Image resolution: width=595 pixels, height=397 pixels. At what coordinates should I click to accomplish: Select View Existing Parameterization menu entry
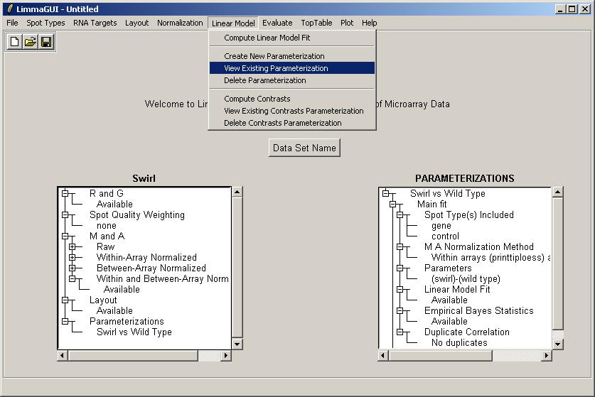tap(276, 68)
